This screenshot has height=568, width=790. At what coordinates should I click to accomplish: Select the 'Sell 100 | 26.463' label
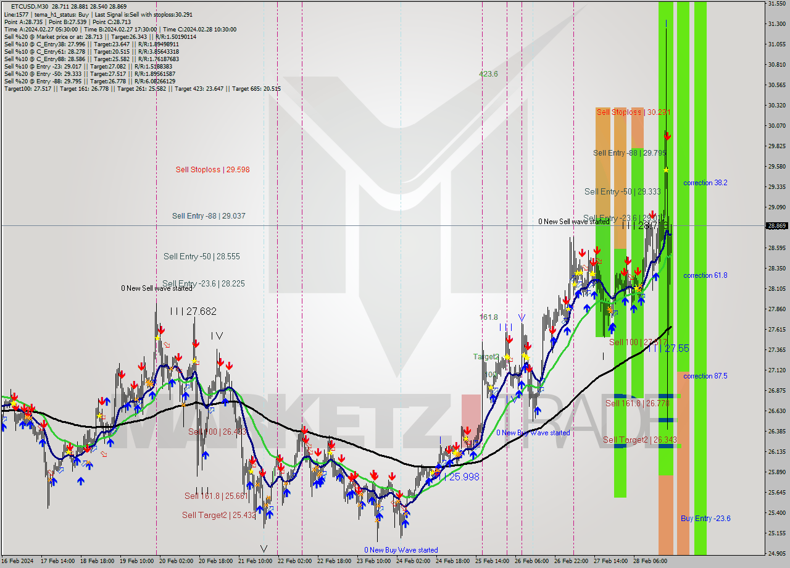(218, 432)
